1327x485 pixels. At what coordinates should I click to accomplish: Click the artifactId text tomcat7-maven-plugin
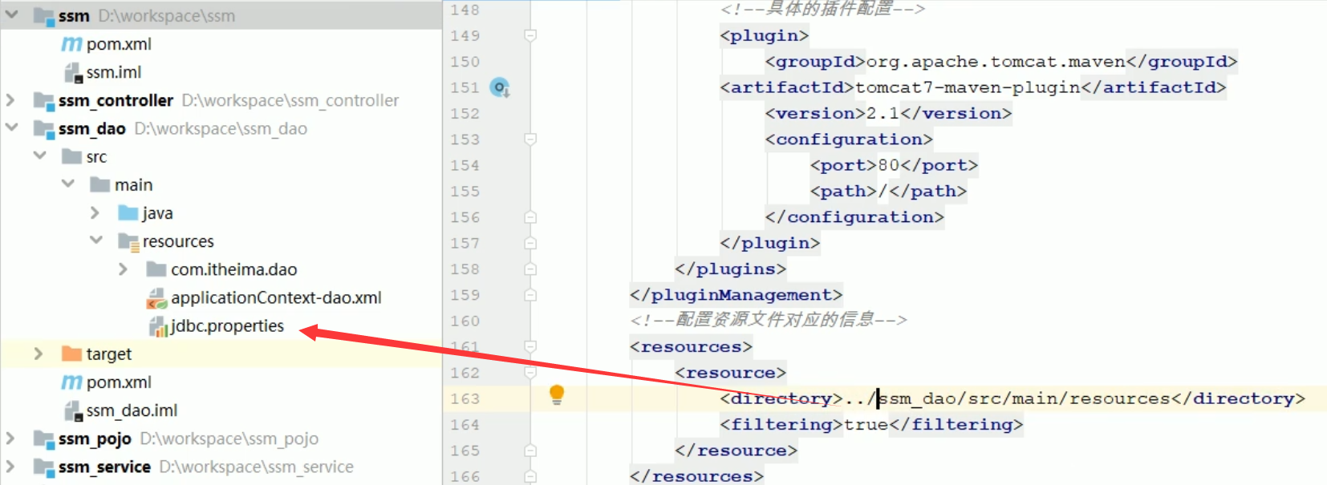pyautogui.click(x=968, y=87)
